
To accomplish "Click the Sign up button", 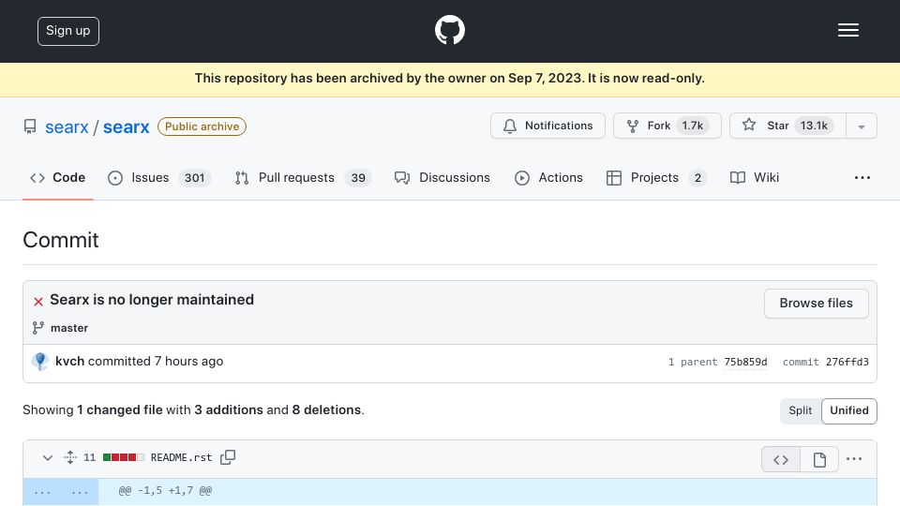I will click(68, 31).
